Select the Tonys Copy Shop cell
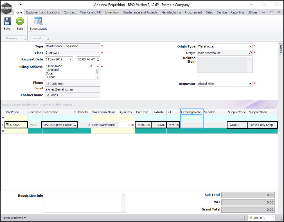Image resolution: width=284 pixels, height=222 pixels. pos(263,125)
